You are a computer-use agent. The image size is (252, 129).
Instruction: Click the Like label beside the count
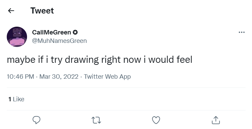pyautogui.click(x=19, y=99)
